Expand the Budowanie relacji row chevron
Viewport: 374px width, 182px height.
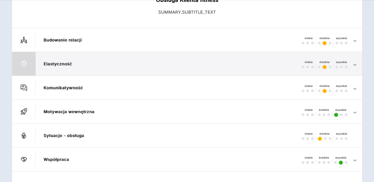(x=355, y=41)
